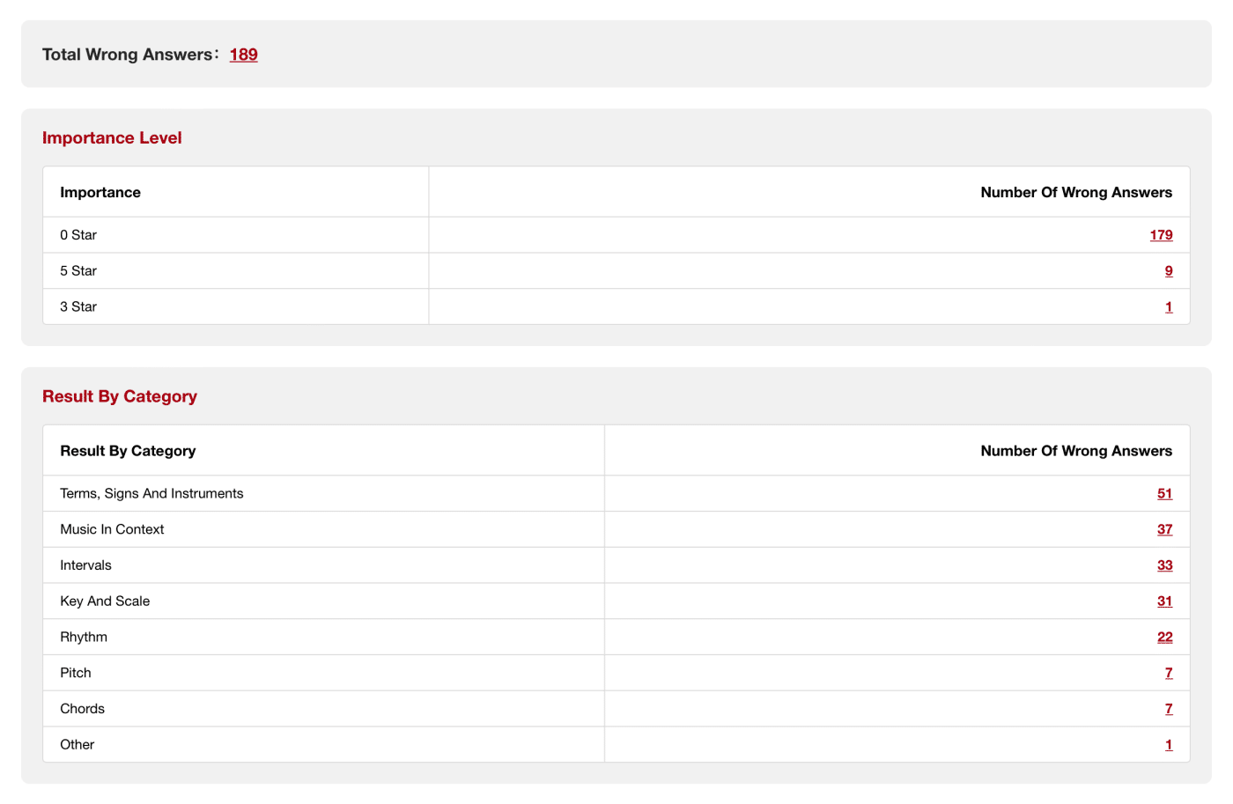This screenshot has height=804, width=1233.
Task: Select the 0 Star row label
Action: tap(78, 235)
